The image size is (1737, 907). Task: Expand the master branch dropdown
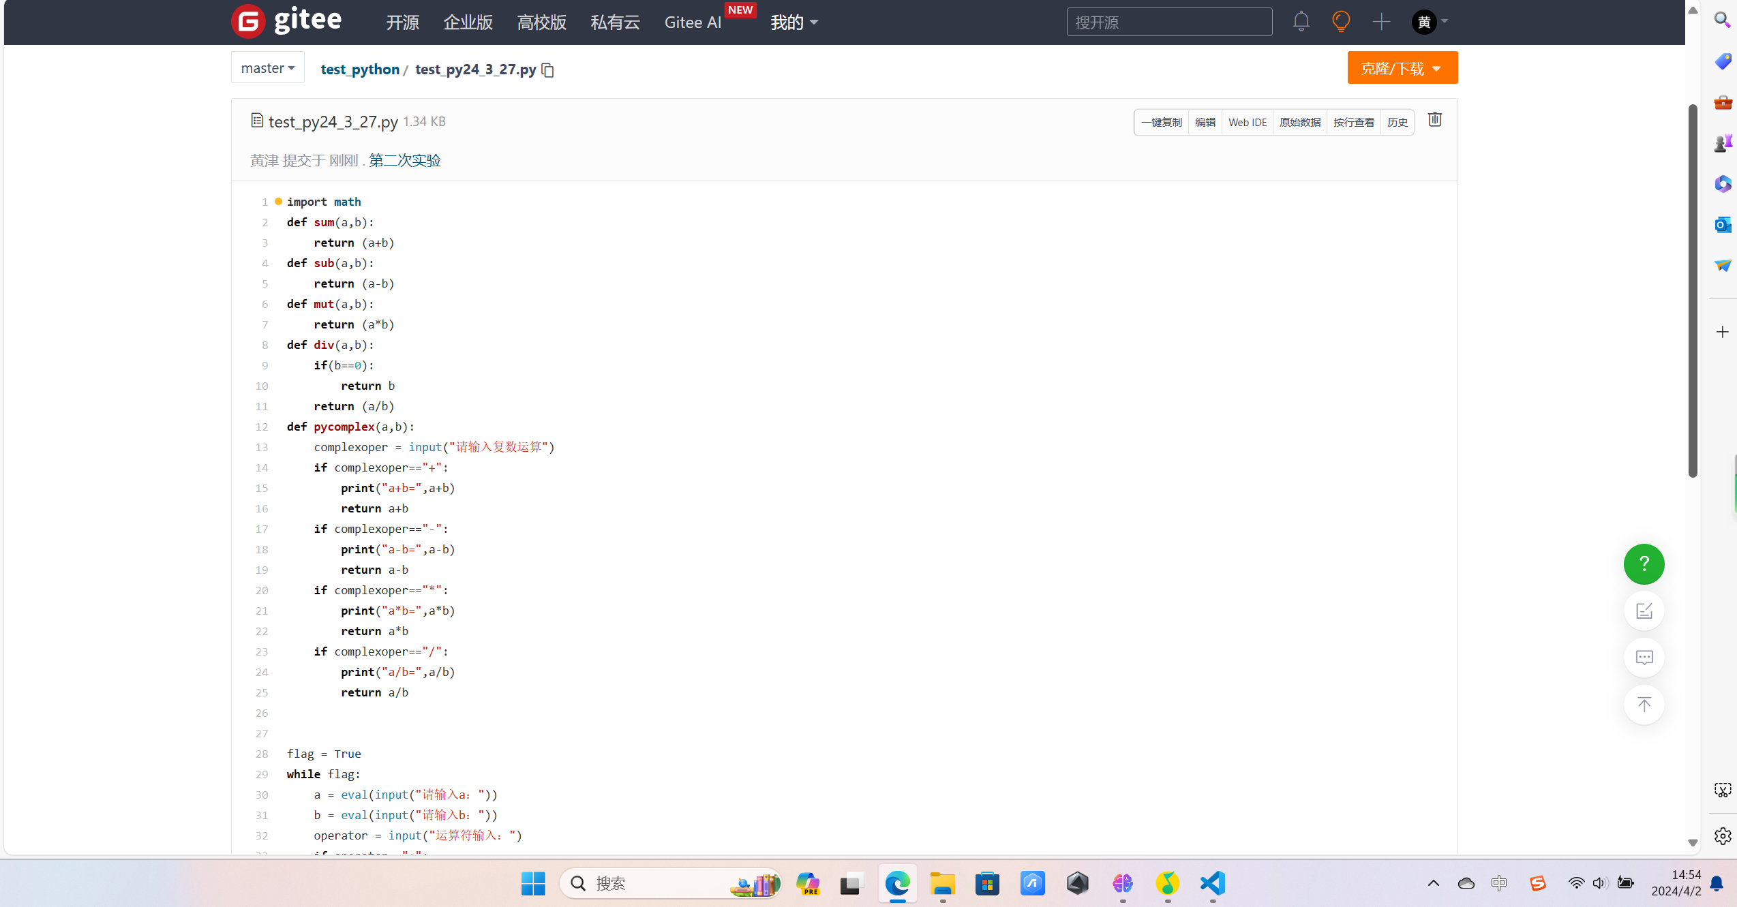(x=267, y=68)
